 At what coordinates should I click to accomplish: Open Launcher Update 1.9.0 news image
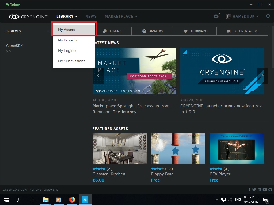point(222,71)
